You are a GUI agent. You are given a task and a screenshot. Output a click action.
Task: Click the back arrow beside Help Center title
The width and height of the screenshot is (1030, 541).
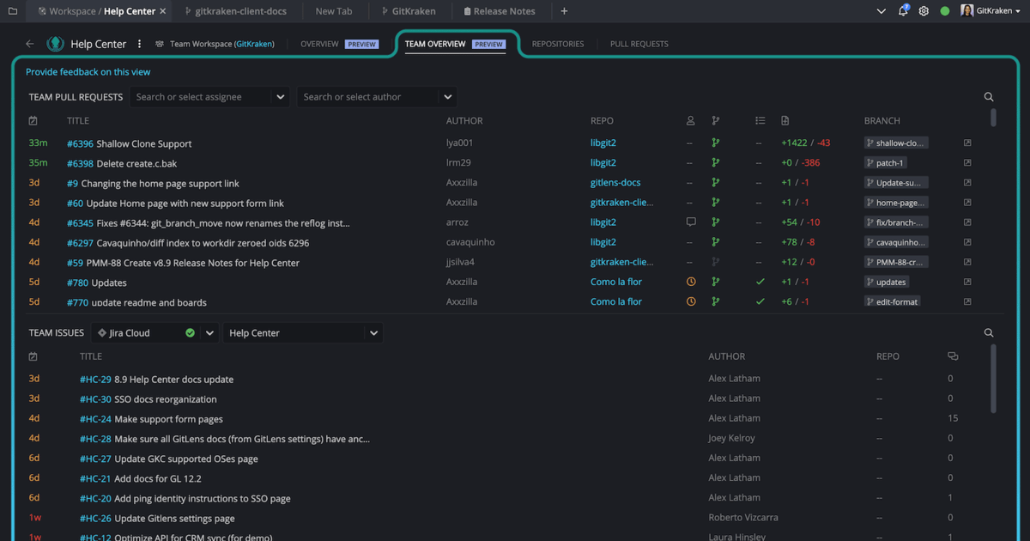28,43
